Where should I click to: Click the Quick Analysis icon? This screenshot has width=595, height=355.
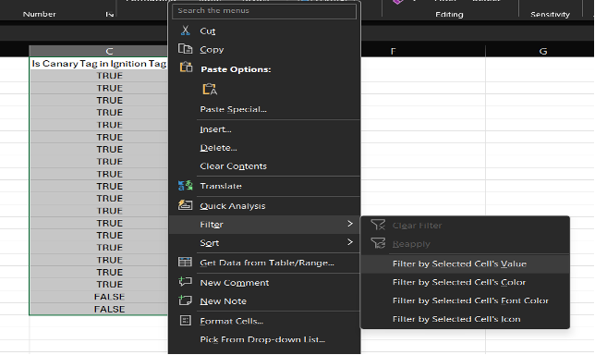185,205
